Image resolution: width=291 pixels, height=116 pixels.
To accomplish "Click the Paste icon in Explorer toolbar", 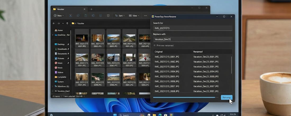I will pos(85,16).
